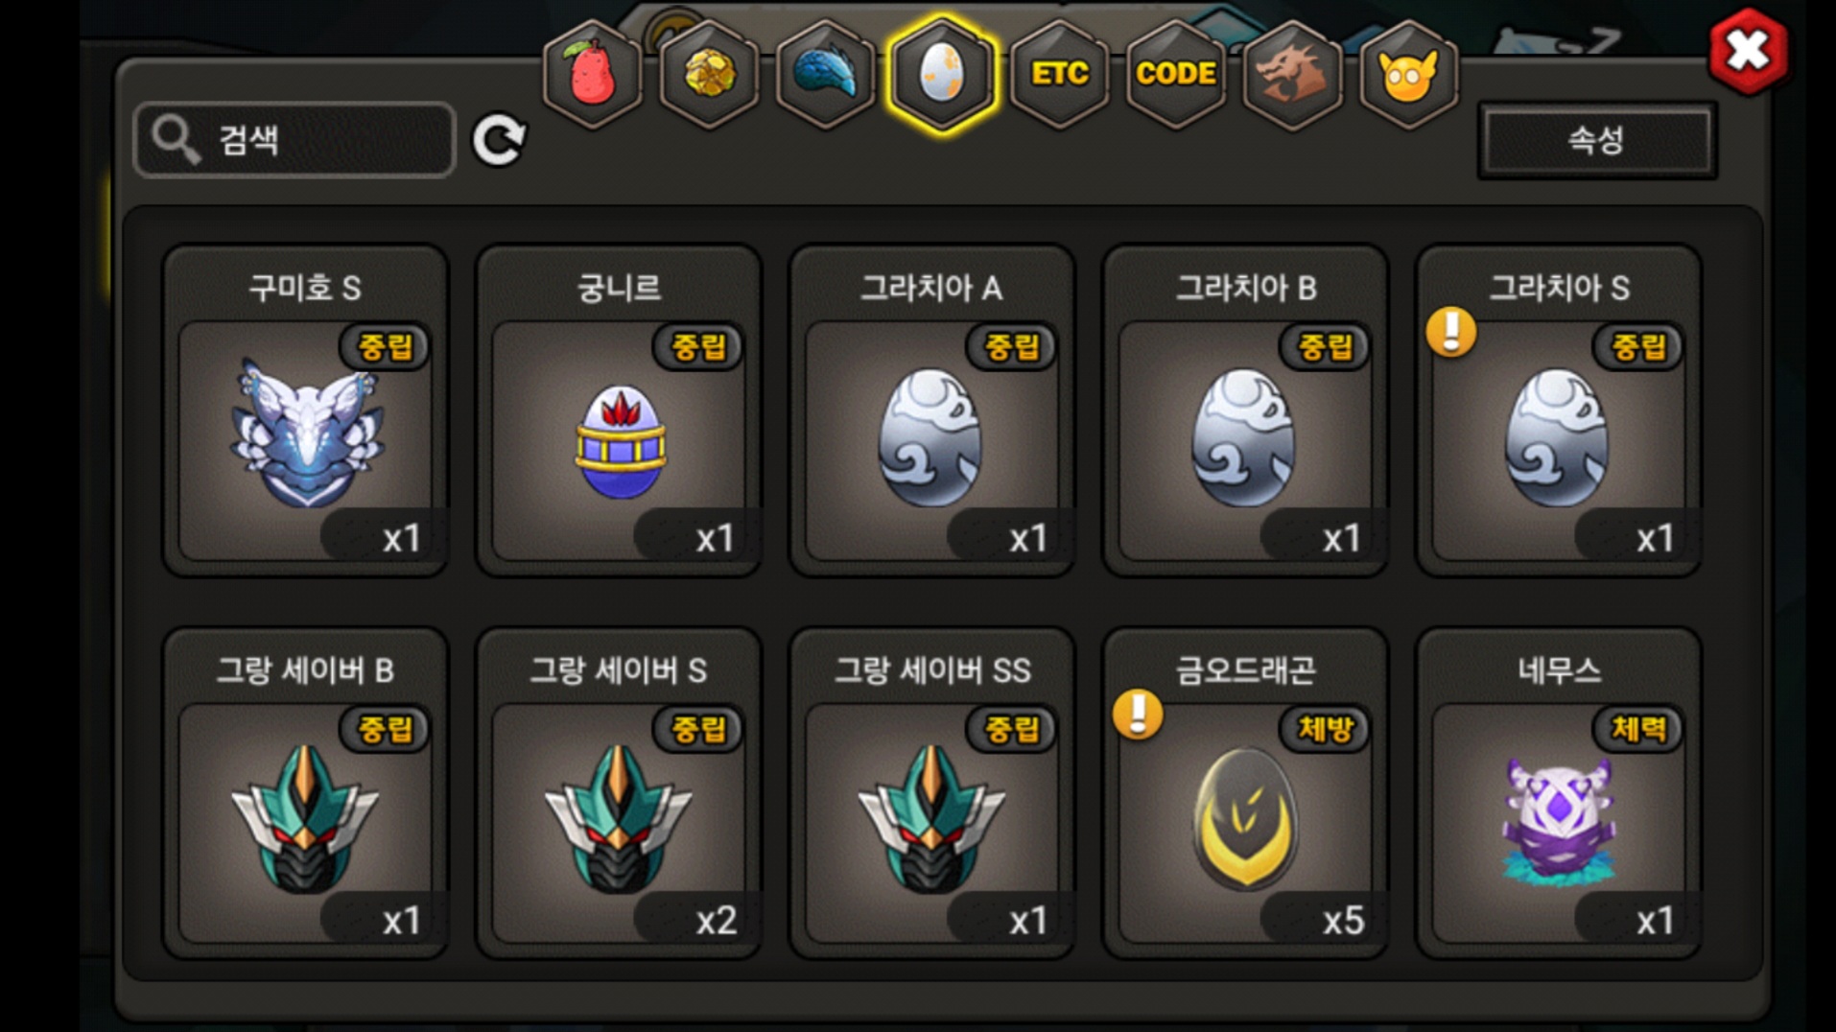Open the orange horned mask tab

tap(1408, 74)
